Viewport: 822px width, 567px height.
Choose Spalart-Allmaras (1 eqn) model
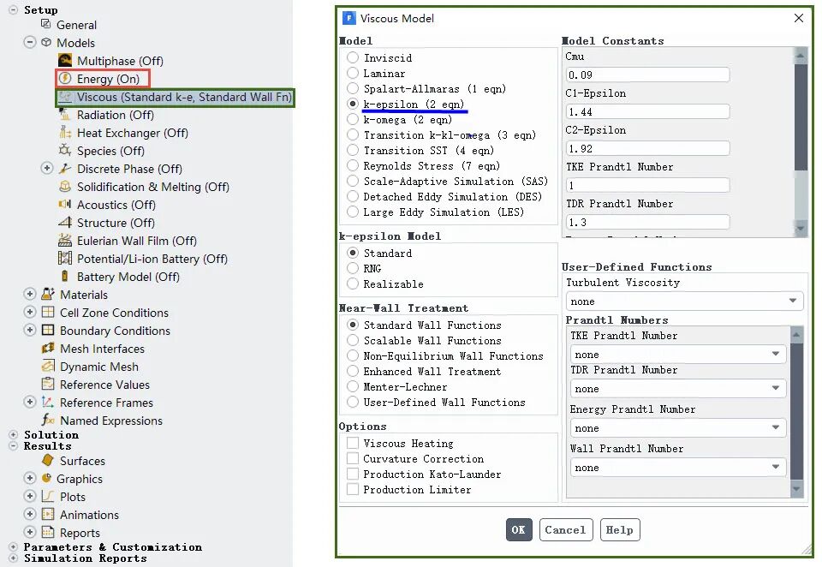353,88
